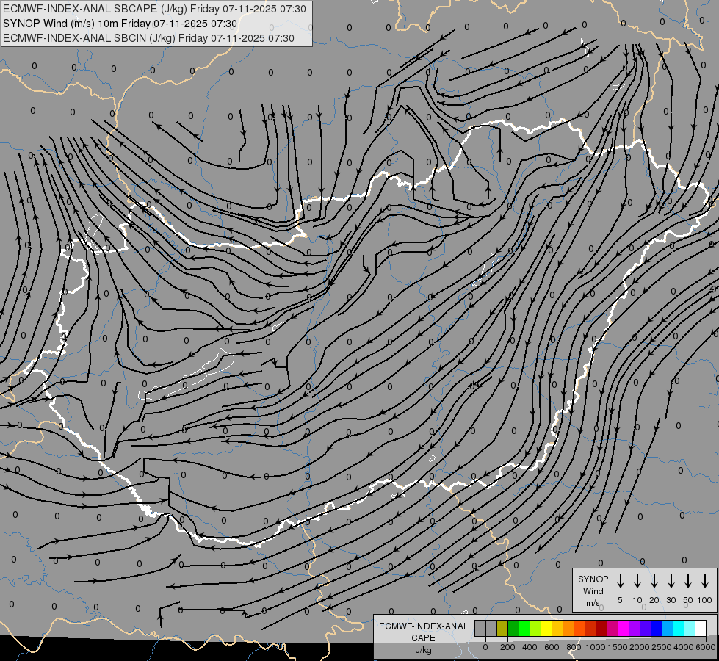Screen dimensions: 719x661
Task: Click the '2000' value on the CAPE scale
Action: point(640,647)
